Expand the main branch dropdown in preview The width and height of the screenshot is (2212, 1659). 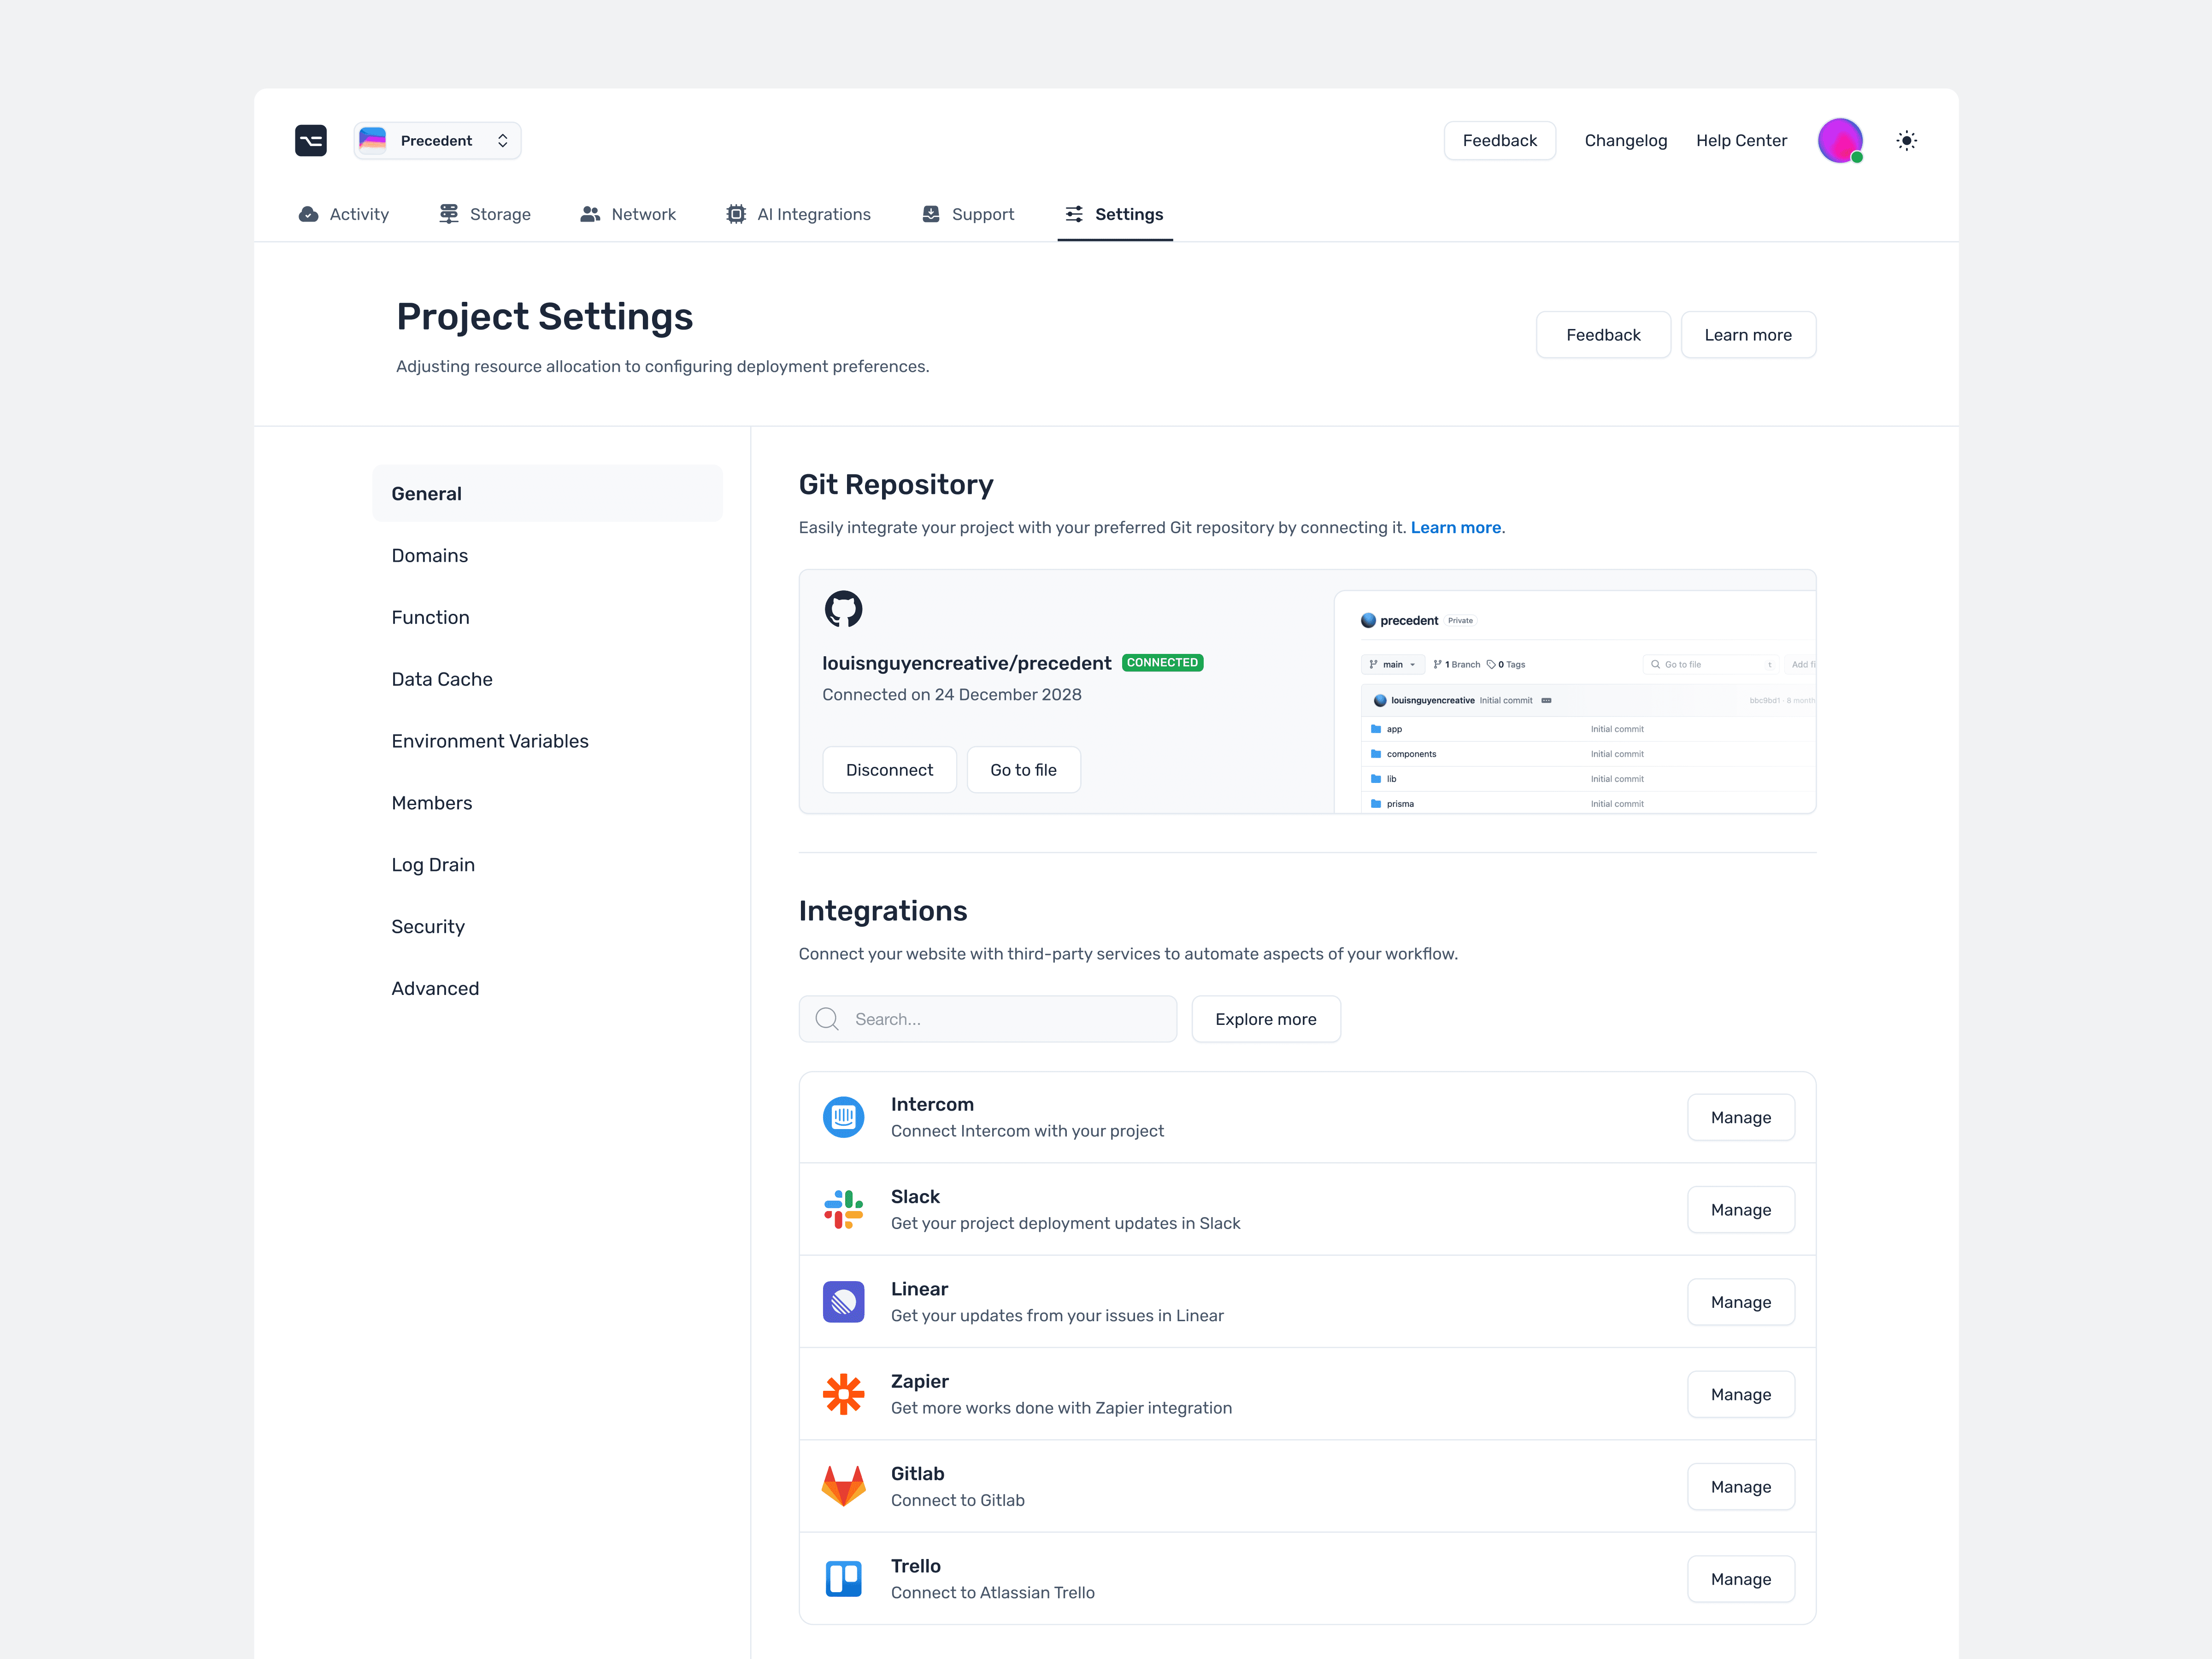(x=1392, y=664)
